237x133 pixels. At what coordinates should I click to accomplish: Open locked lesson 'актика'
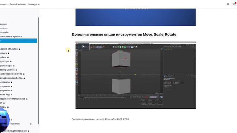click(3, 53)
